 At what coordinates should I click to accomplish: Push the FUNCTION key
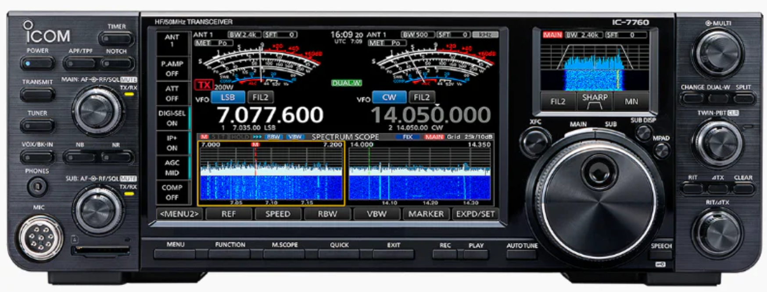(229, 254)
